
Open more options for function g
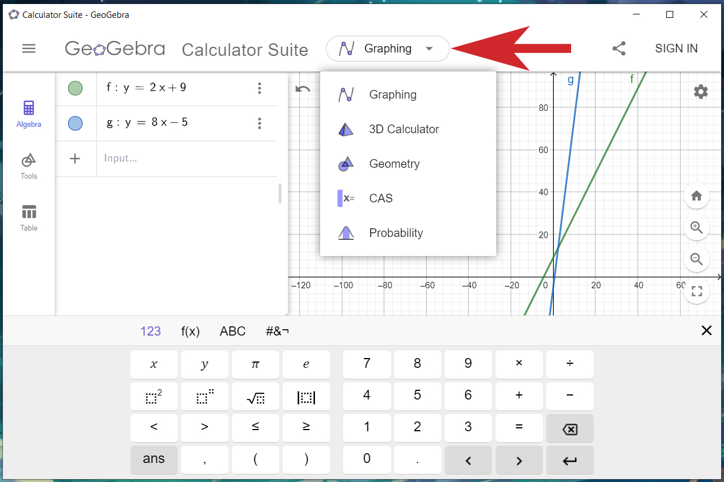[260, 123]
